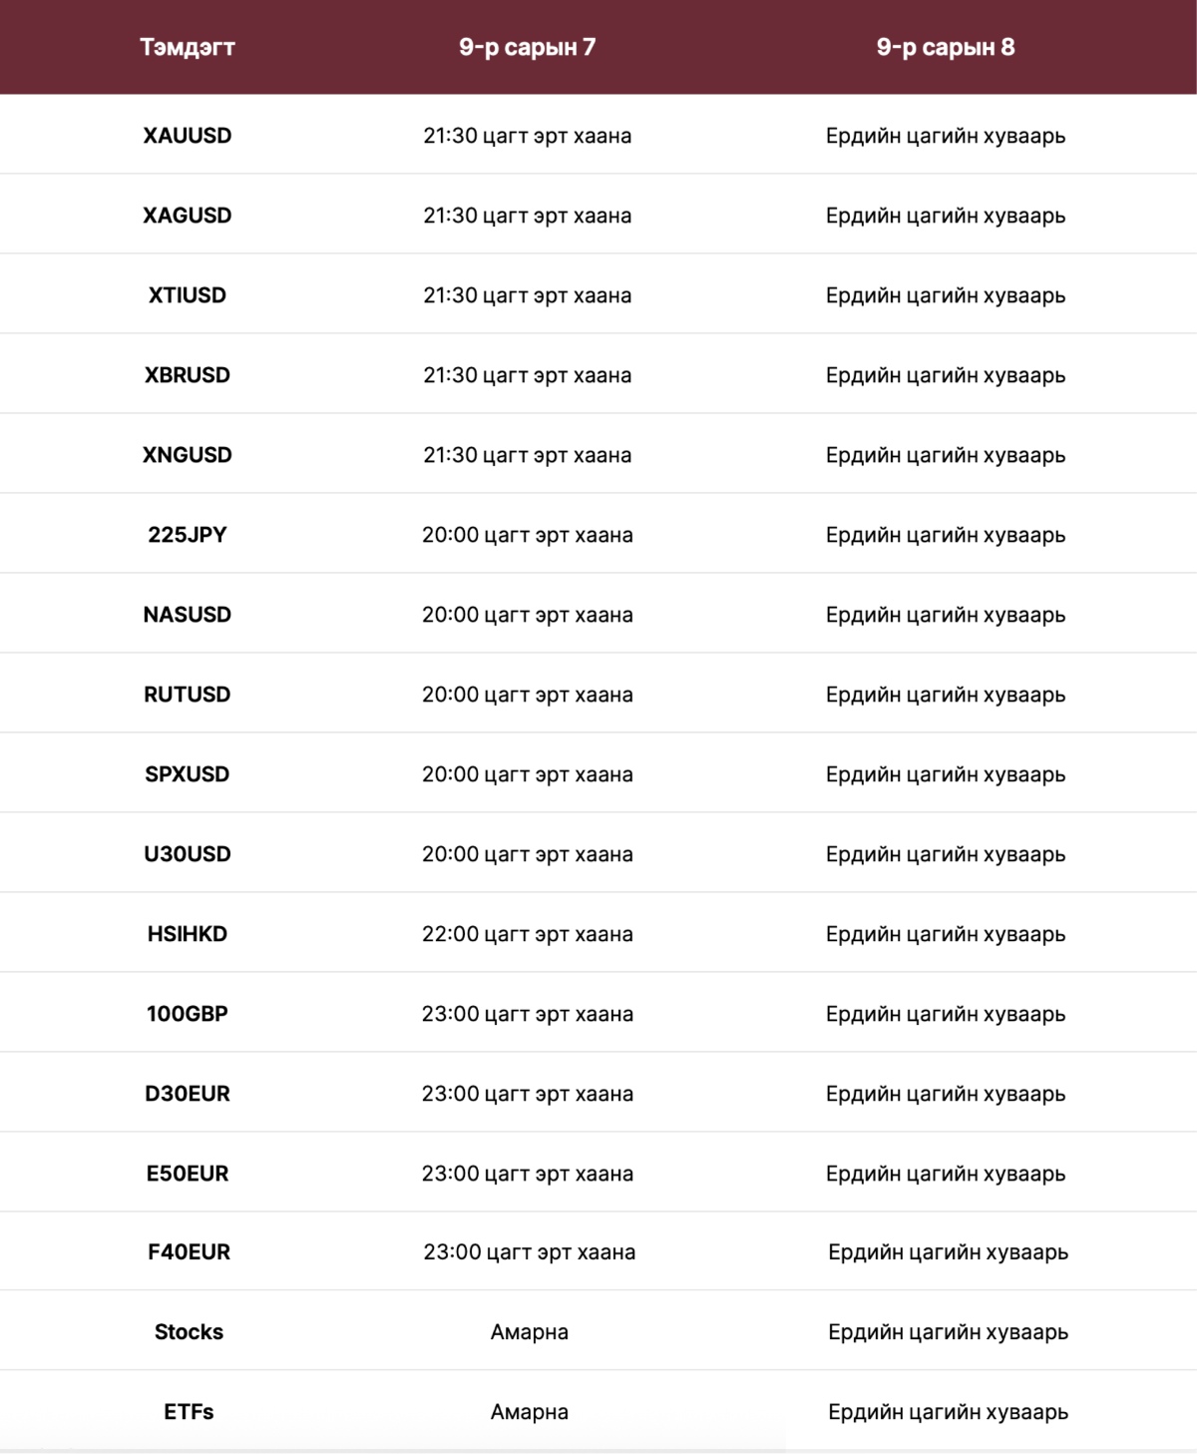
Task: Select the U30USD row label
Action: (188, 854)
